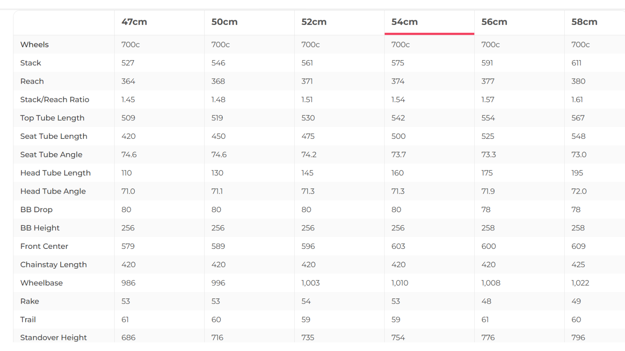Select the 58cm Wheelbase value 1,022
Viewport: 625px width, 351px height.
click(x=580, y=283)
